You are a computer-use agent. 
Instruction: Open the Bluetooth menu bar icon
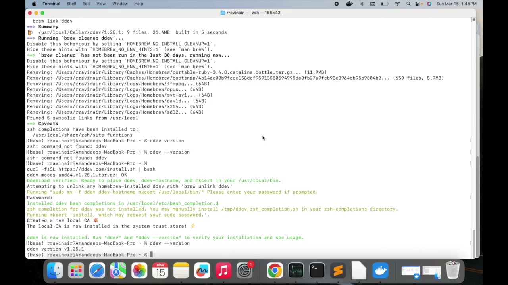(362, 4)
